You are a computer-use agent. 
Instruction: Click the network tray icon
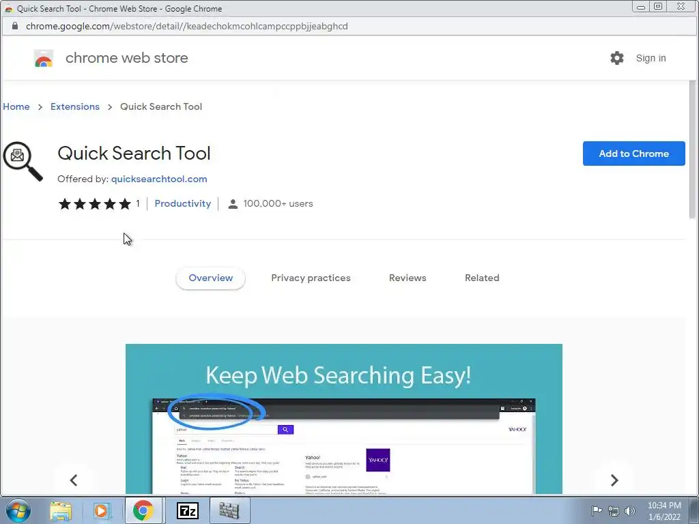(x=614, y=511)
